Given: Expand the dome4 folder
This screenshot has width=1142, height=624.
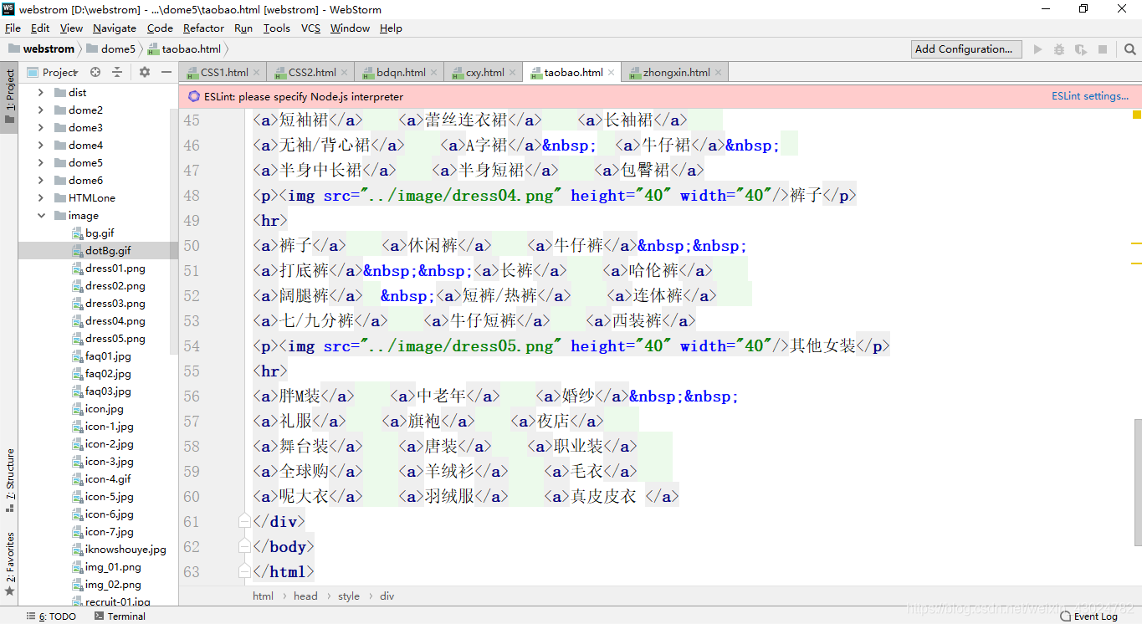Looking at the screenshot, I should tap(41, 146).
